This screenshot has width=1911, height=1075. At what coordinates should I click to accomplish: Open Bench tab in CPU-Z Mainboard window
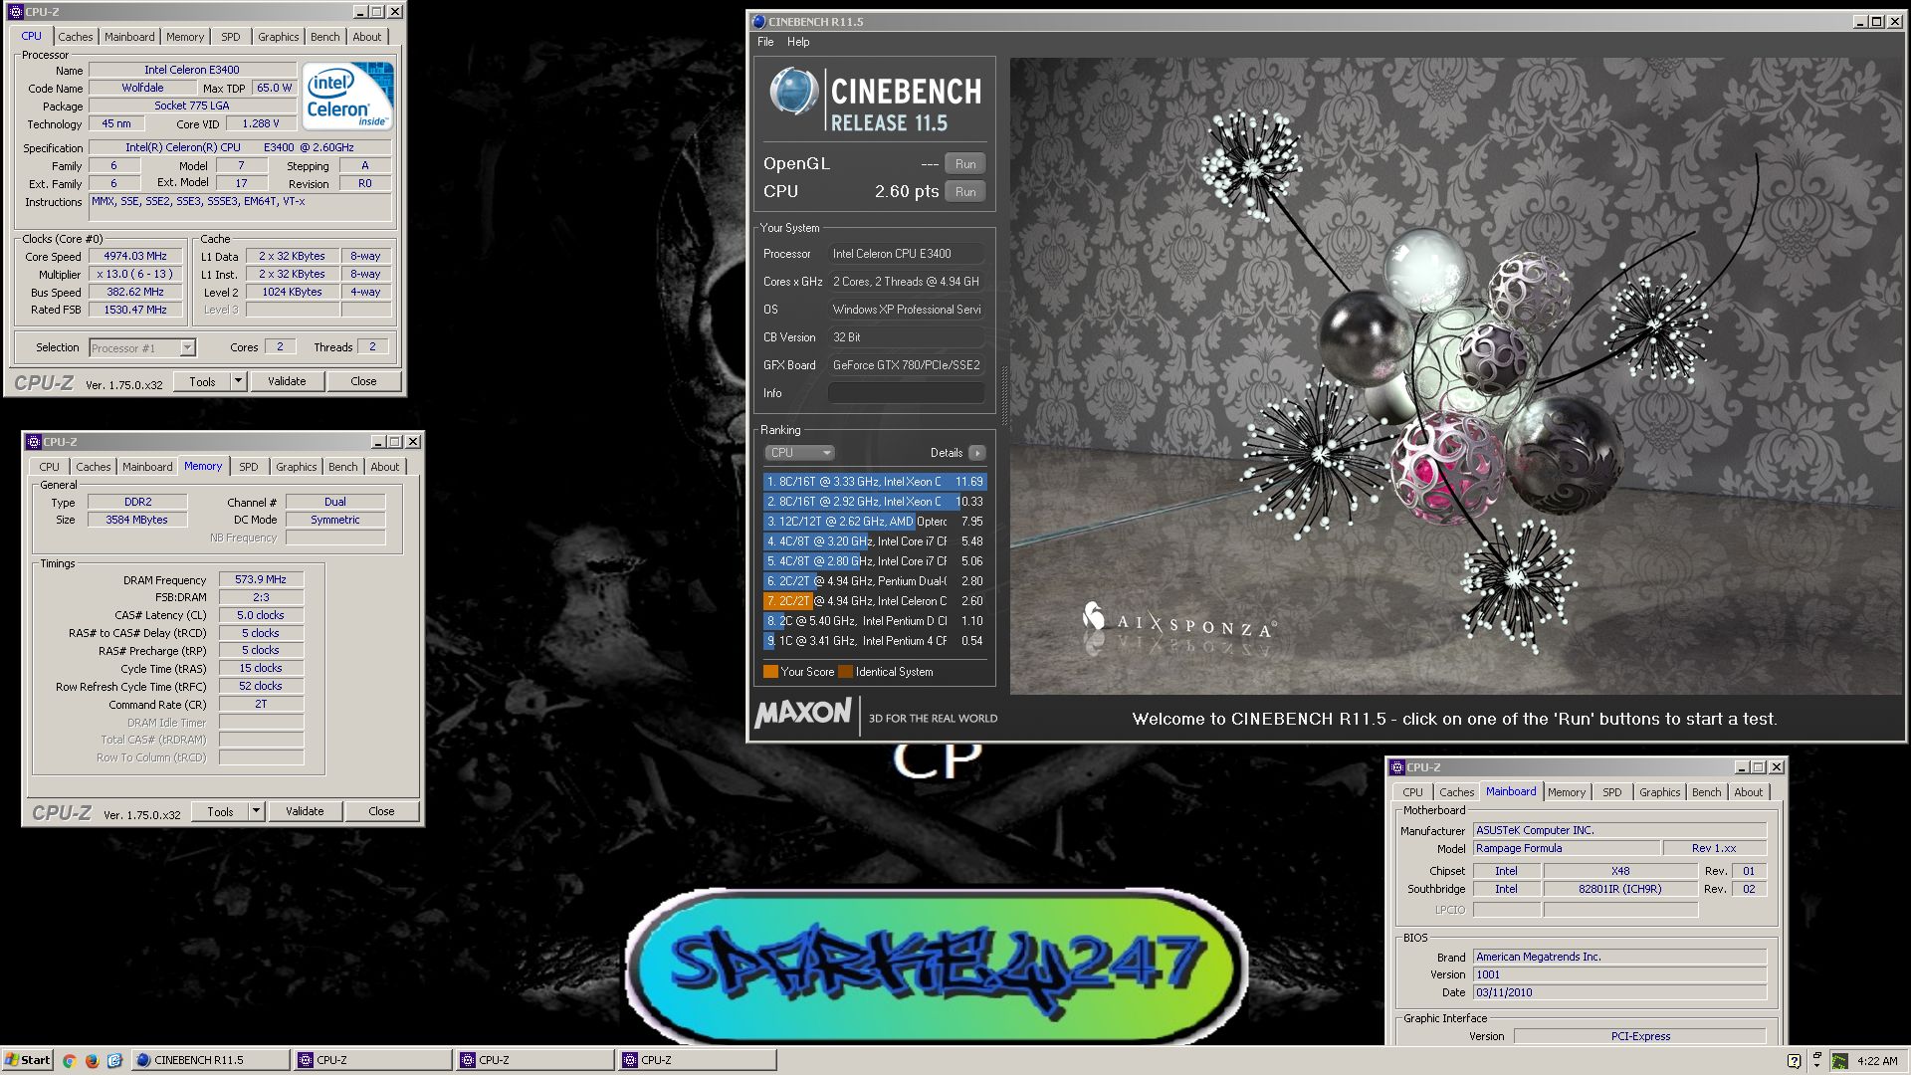1706,792
